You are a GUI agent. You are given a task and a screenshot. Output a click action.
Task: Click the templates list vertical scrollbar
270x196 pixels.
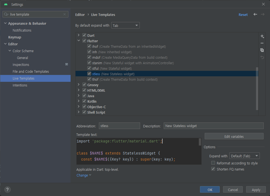tap(257, 88)
